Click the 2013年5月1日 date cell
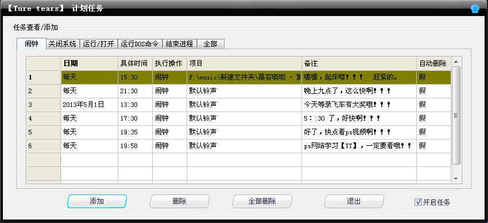This screenshot has width=488, height=223. click(90, 105)
